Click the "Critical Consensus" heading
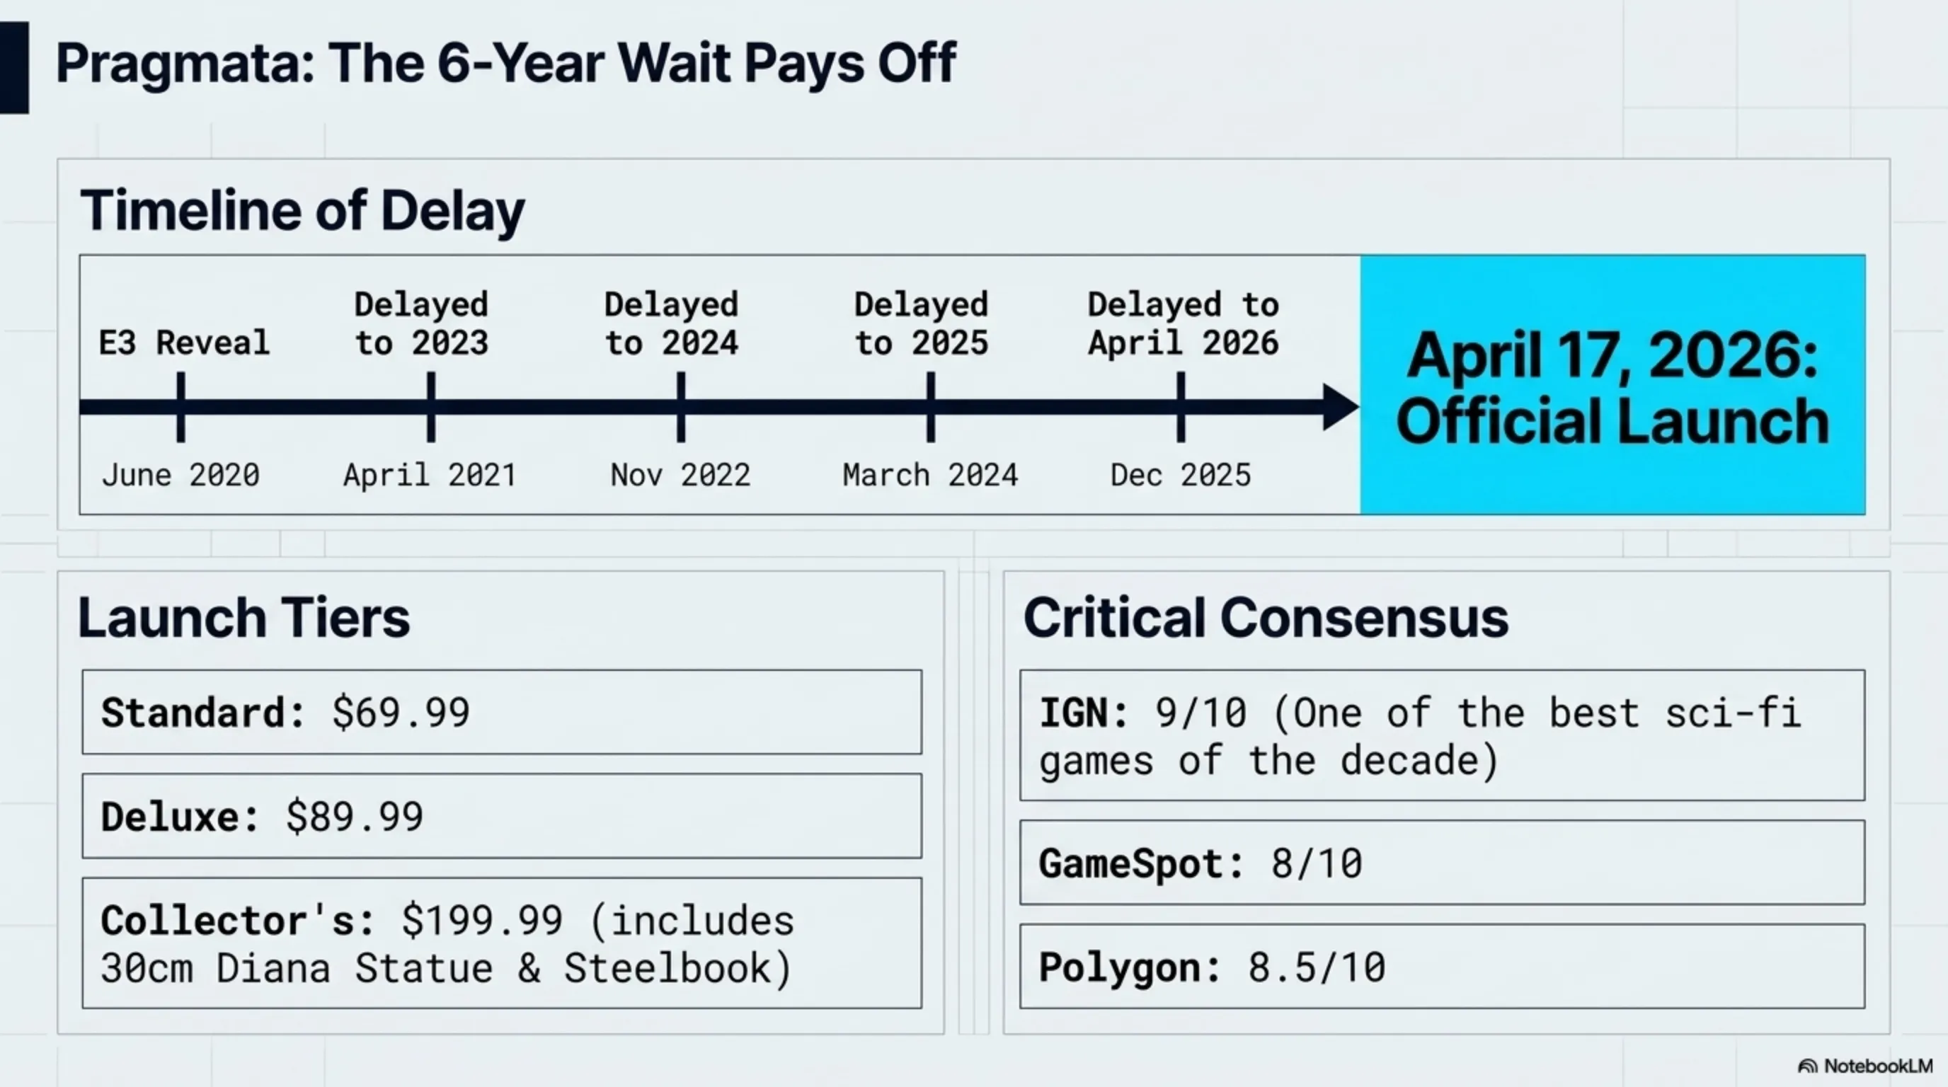Viewport: 1948px width, 1087px height. (1265, 618)
